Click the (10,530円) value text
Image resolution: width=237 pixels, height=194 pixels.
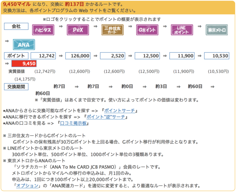tap(218, 71)
